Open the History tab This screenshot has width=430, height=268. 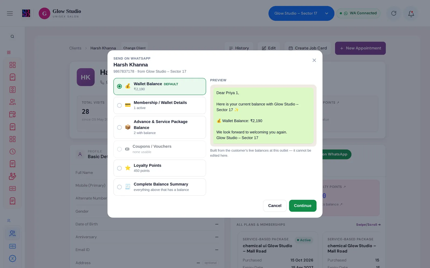pos(239,48)
